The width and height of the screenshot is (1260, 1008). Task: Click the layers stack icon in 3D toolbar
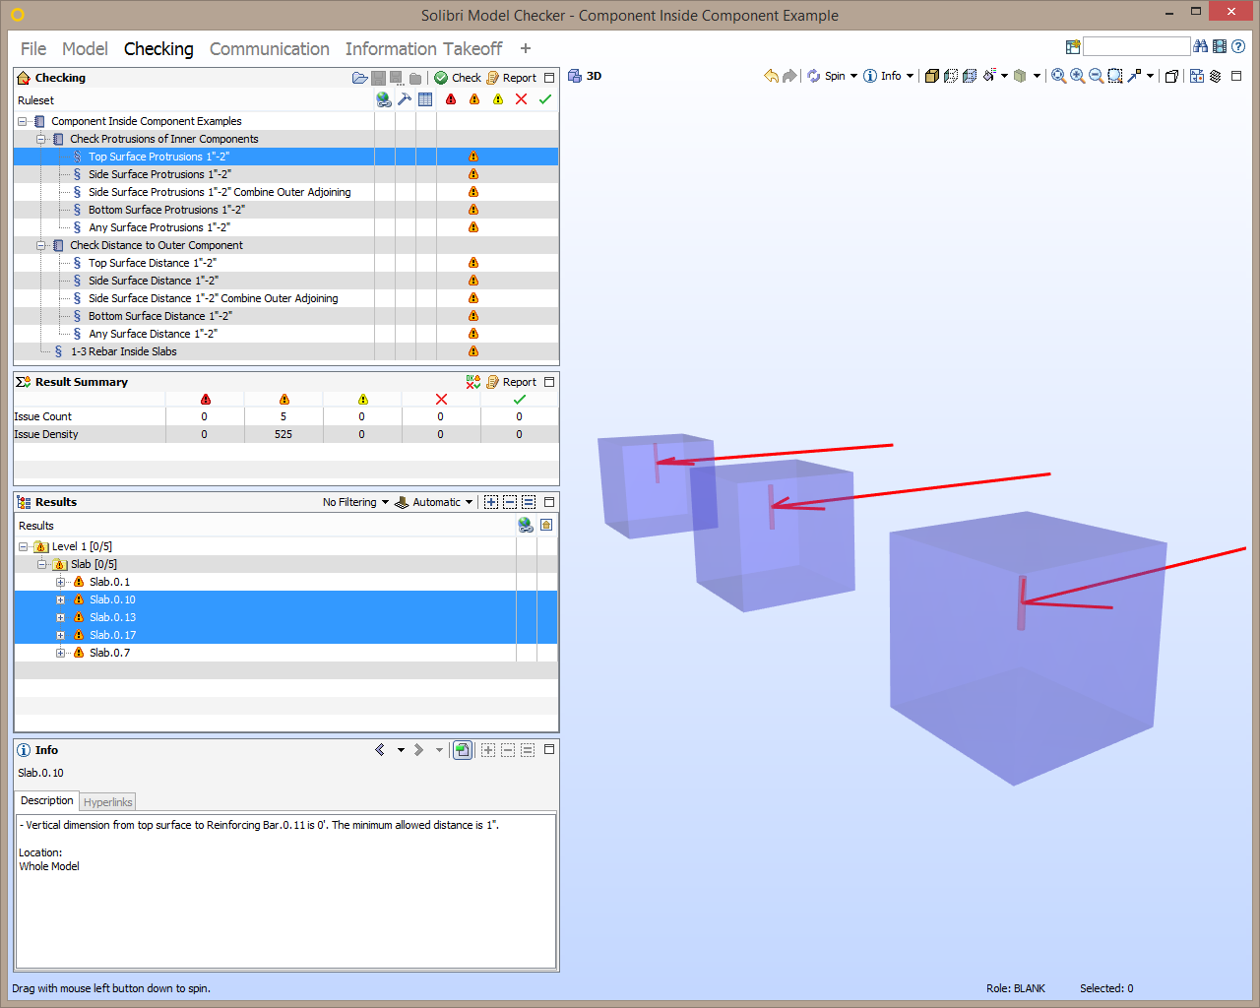pos(1216,76)
